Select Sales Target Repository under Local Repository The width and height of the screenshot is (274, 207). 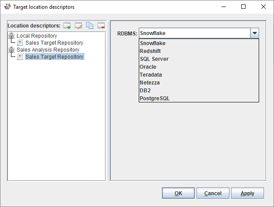(54, 42)
